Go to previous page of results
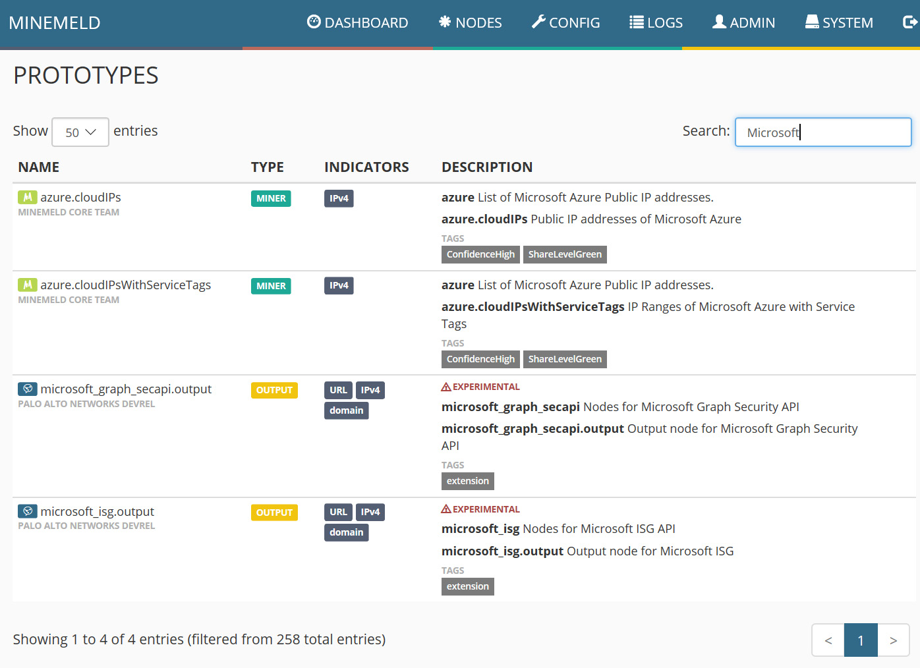The height and width of the screenshot is (668, 920). click(x=828, y=640)
